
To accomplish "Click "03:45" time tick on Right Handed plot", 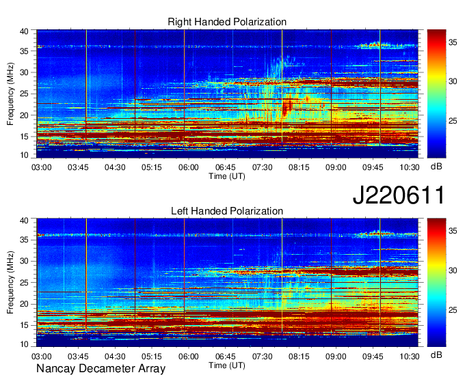I will [x=78, y=167].
